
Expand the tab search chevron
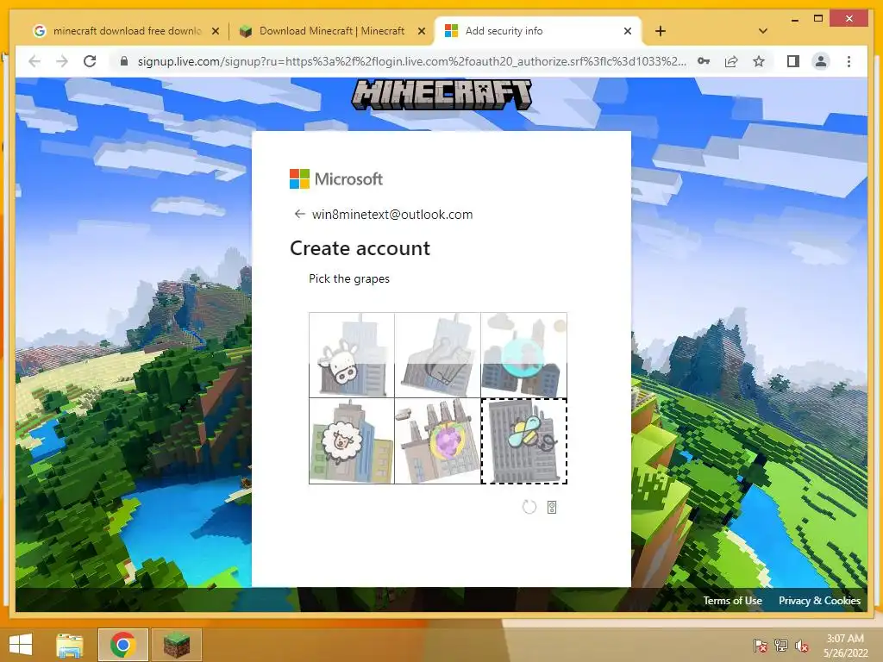click(763, 31)
